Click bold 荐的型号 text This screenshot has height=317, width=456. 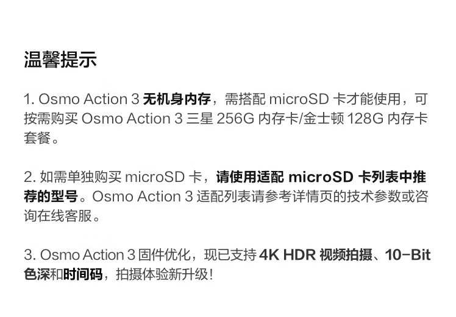tap(51, 197)
